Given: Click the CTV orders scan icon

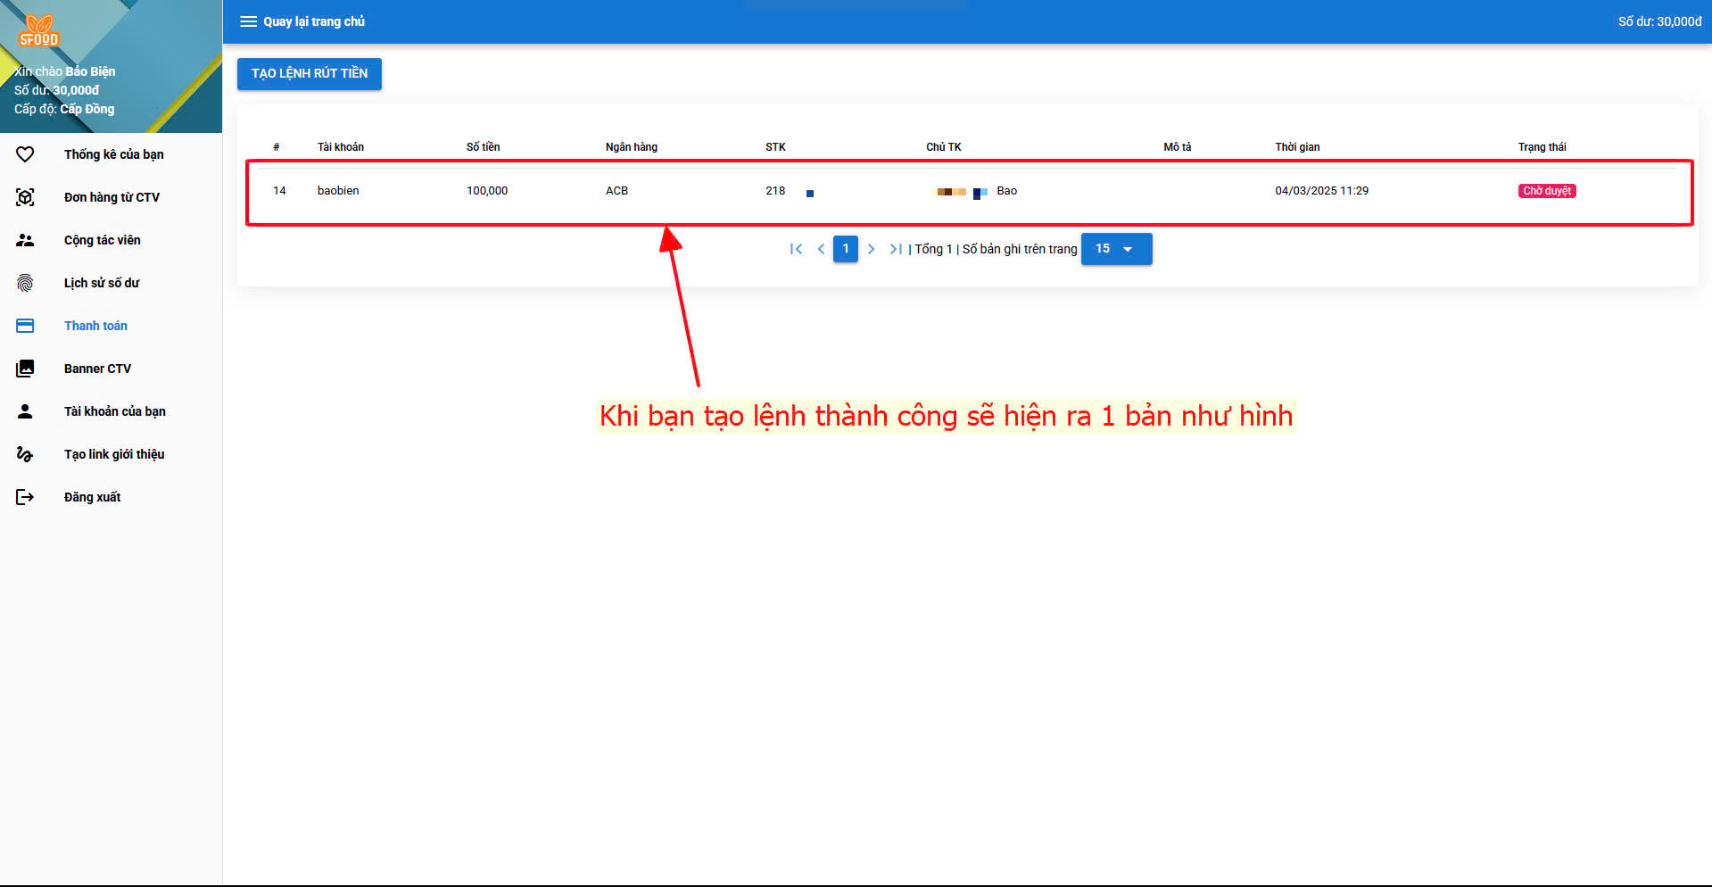Looking at the screenshot, I should click(x=25, y=197).
